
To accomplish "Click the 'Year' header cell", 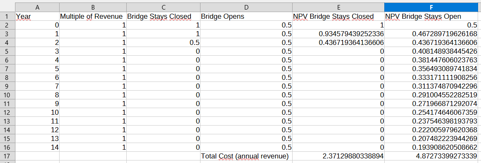I will click(x=37, y=16).
